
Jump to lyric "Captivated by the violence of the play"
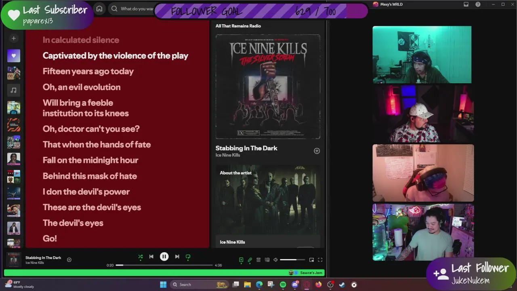click(x=116, y=55)
